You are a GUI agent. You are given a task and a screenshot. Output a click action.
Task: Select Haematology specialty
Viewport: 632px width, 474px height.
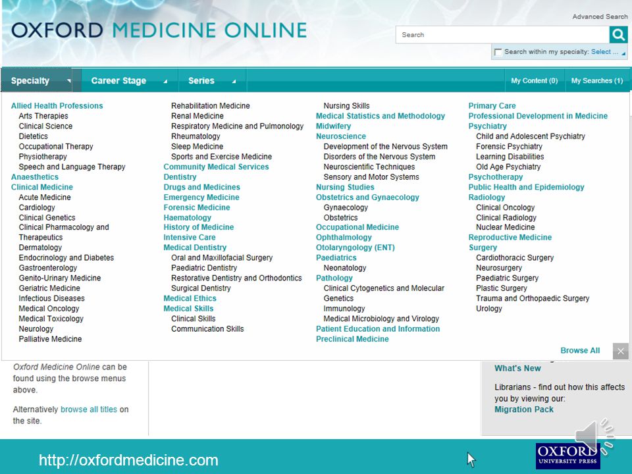[x=187, y=217]
